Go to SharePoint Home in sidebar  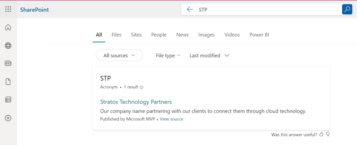(8, 27)
